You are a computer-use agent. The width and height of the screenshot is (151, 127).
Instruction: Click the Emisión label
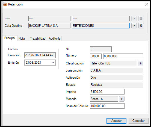pyautogui.click(x=13, y=63)
